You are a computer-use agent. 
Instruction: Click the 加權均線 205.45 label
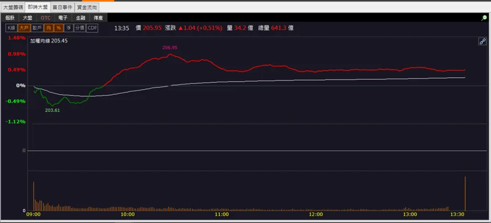[49, 41]
